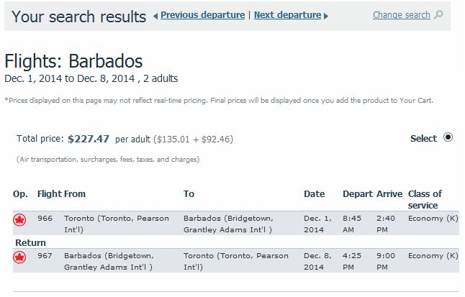The width and height of the screenshot is (465, 297).
Task: Click the total price $227.47 amount
Action: (89, 139)
